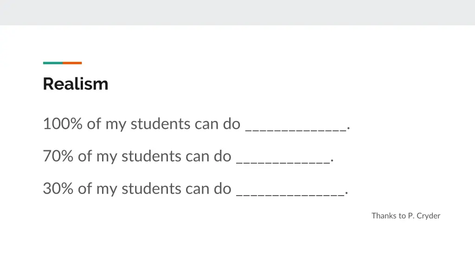The width and height of the screenshot is (475, 267).
Task: Select the orange part of the accent line
Action: [72, 63]
